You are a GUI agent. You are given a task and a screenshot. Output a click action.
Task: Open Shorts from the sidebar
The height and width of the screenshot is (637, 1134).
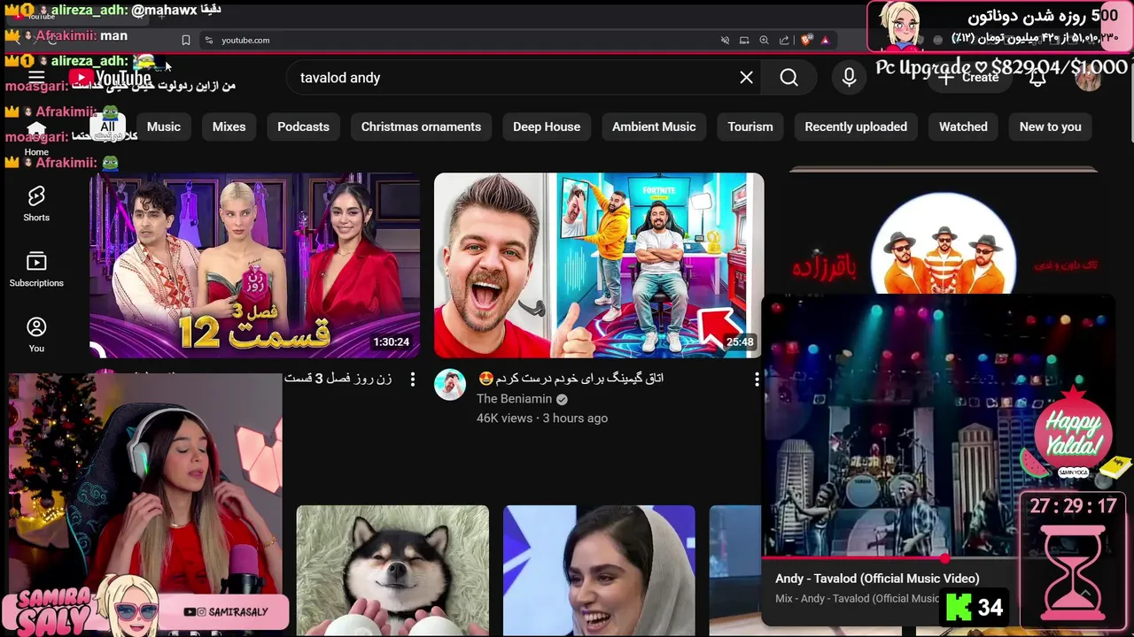point(36,203)
